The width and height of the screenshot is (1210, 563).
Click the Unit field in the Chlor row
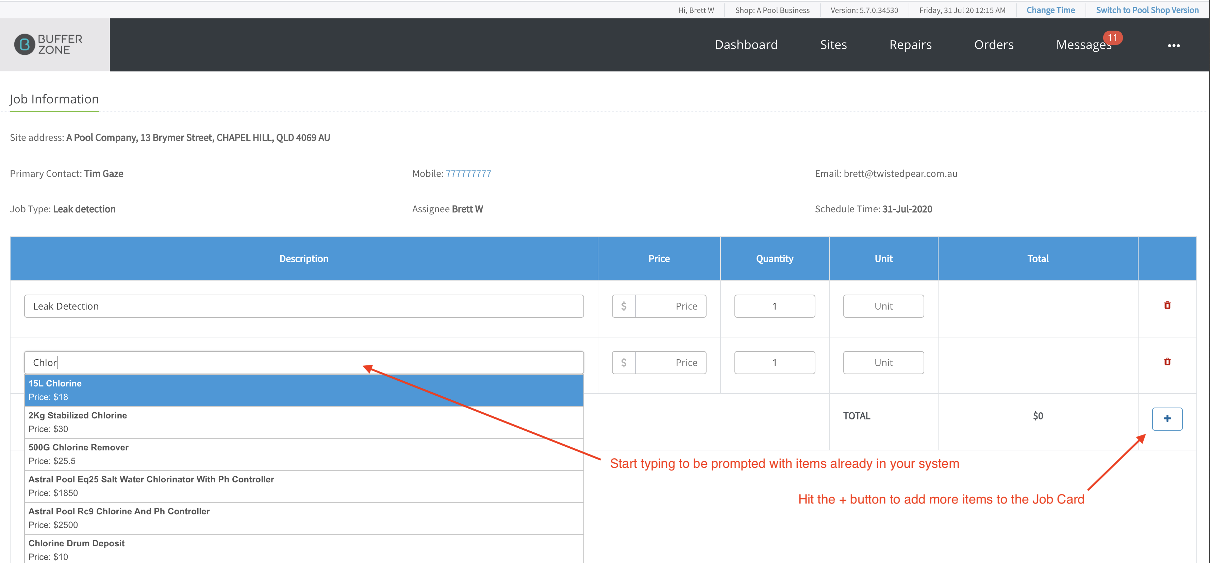pos(883,363)
